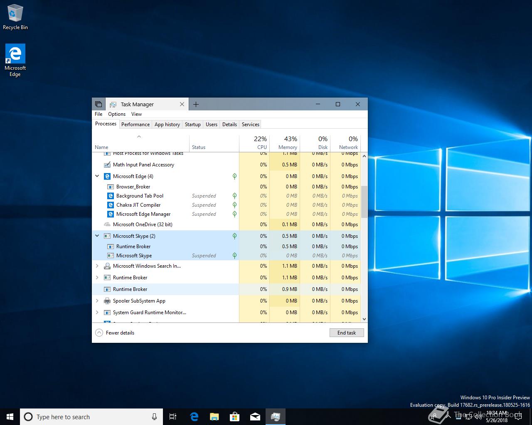This screenshot has width=532, height=425.
Task: Click the Browser_Broker process icon
Action: point(111,187)
